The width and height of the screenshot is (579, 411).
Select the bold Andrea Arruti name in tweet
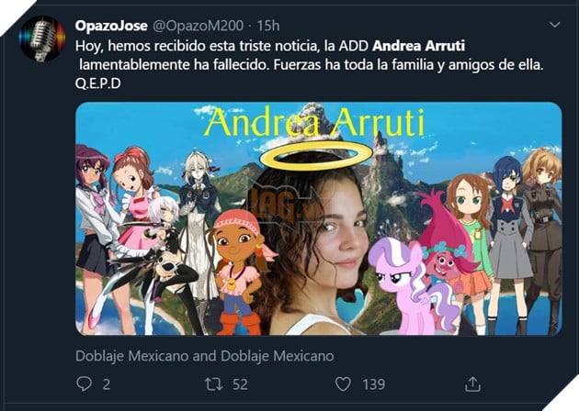tap(418, 46)
